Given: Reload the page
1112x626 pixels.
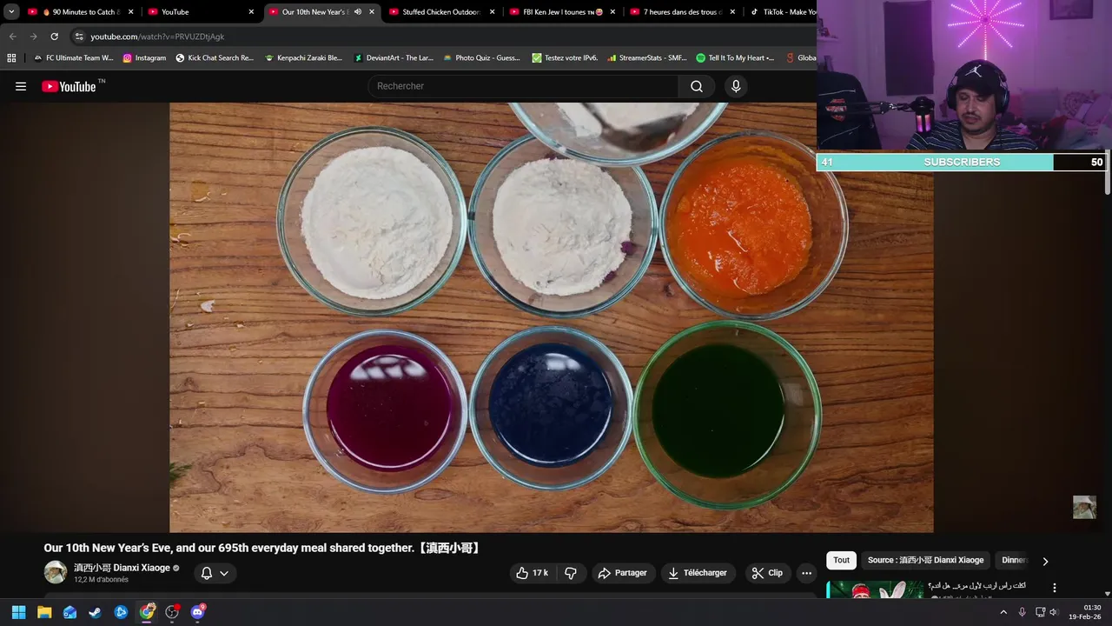Looking at the screenshot, I should [54, 37].
